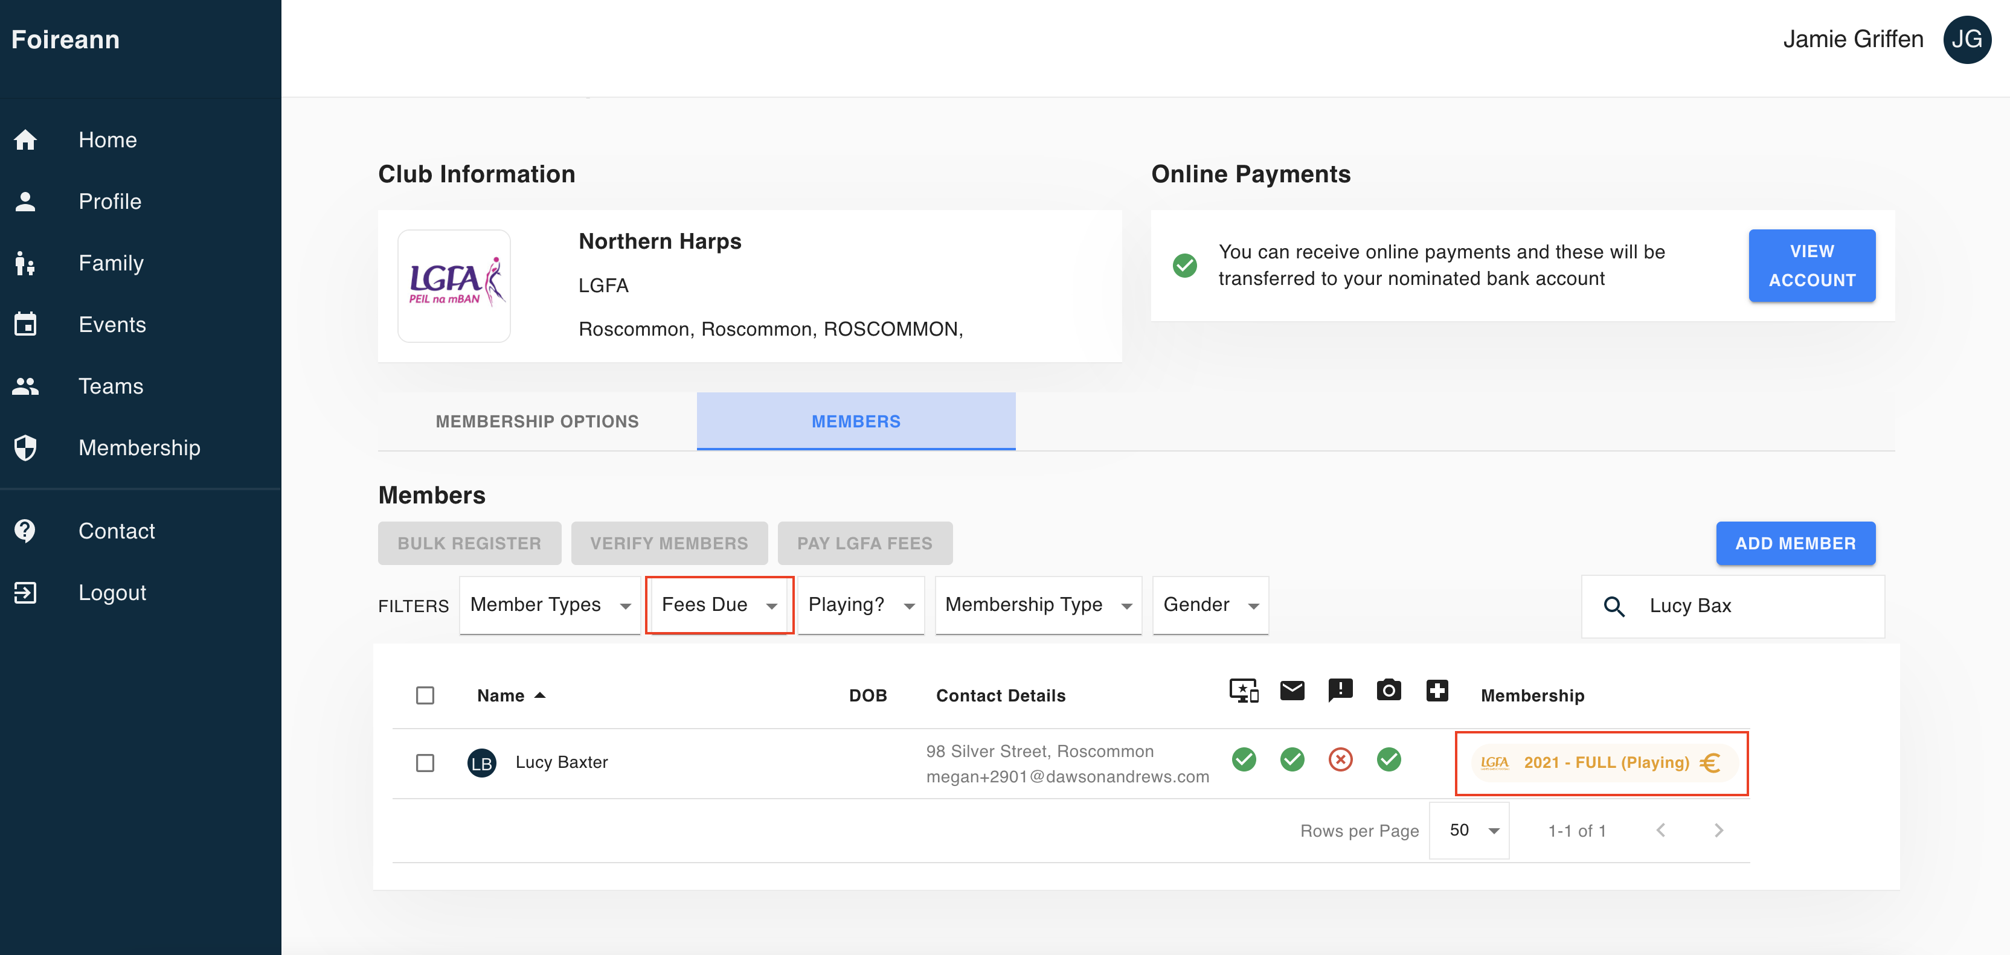Click the DOB column header

868,695
